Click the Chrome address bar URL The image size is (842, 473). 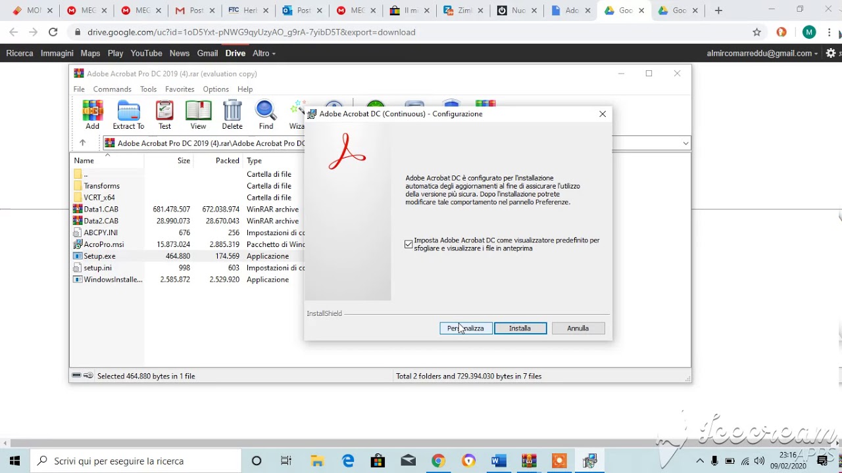pyautogui.click(x=251, y=32)
